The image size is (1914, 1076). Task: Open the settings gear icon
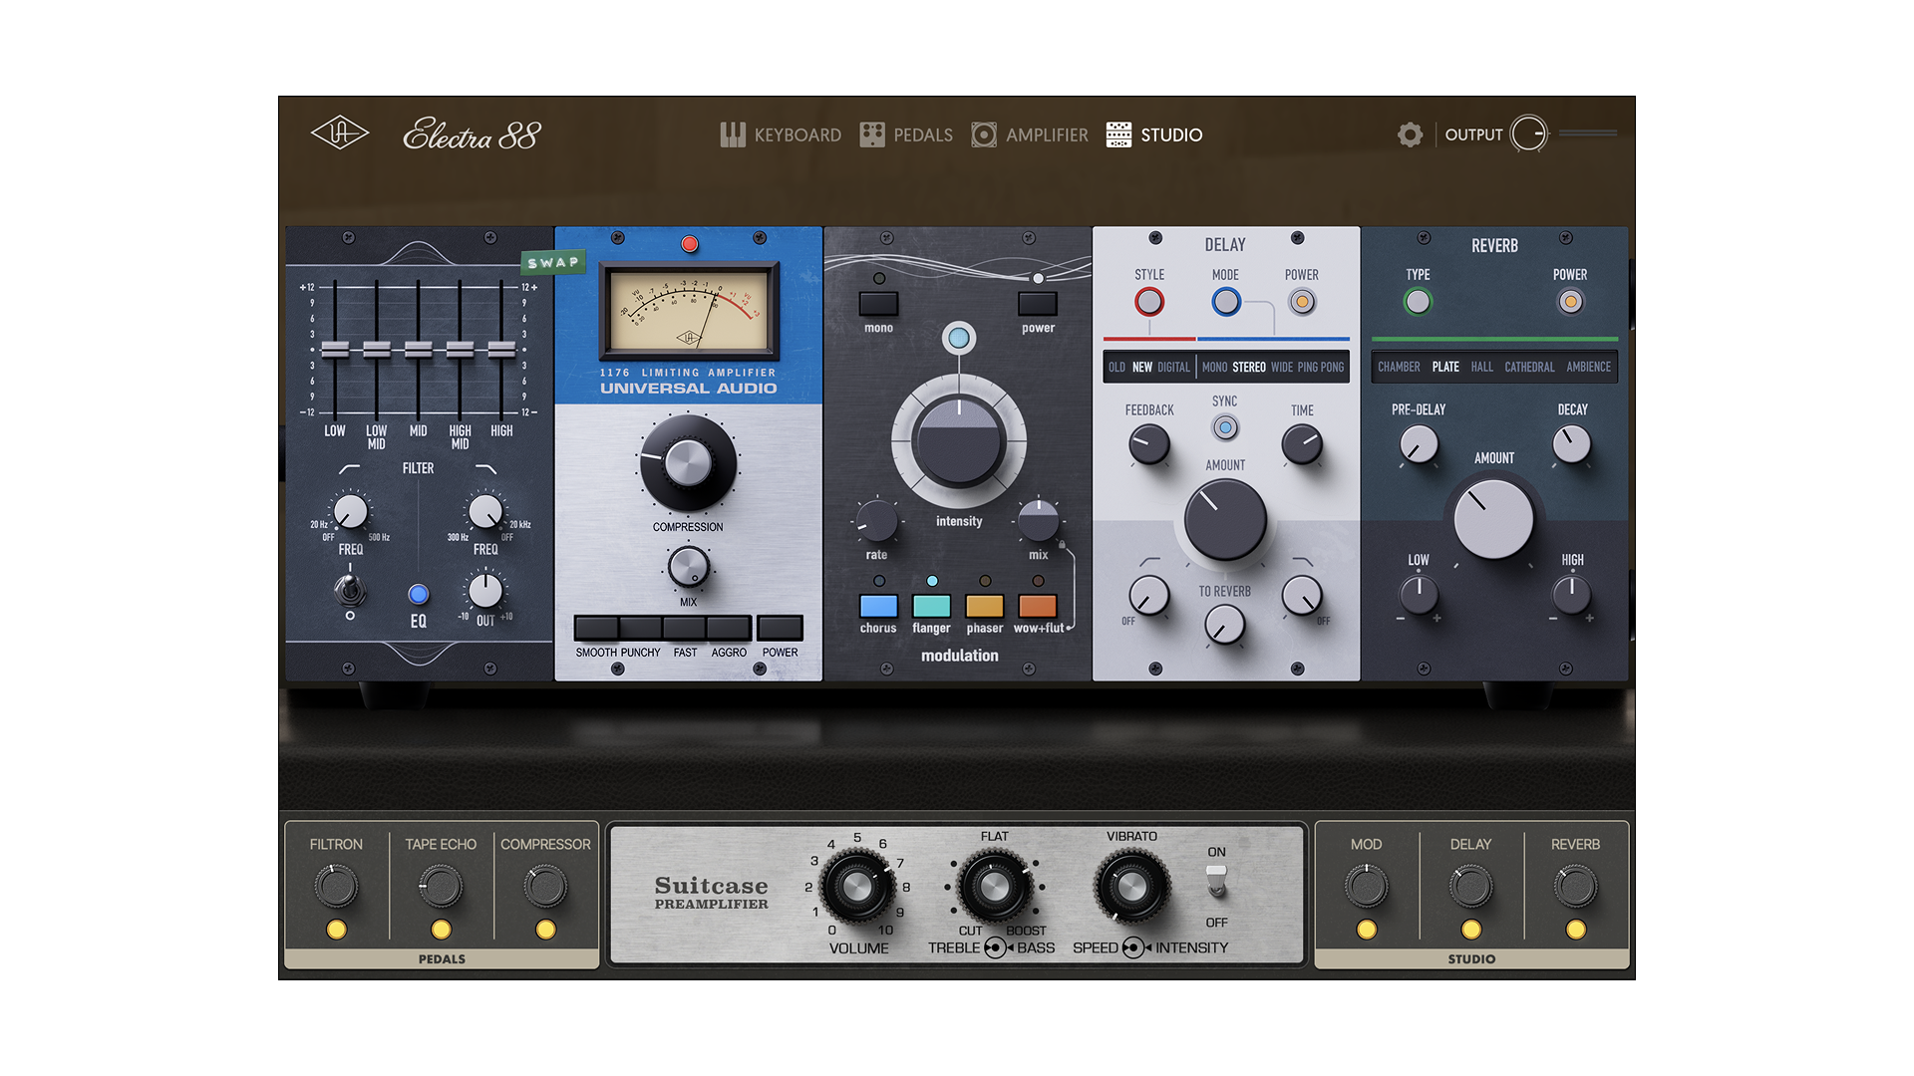[1410, 134]
